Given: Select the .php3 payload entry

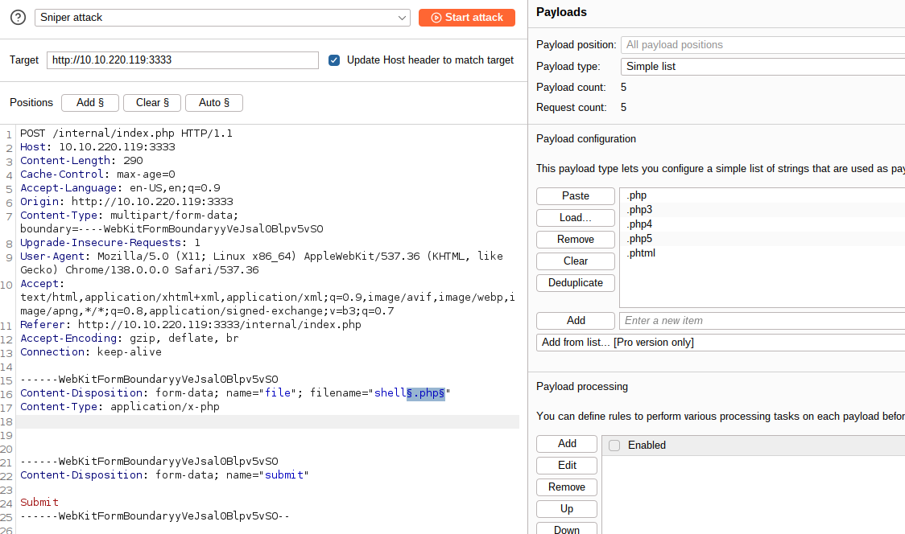Looking at the screenshot, I should [x=762, y=210].
